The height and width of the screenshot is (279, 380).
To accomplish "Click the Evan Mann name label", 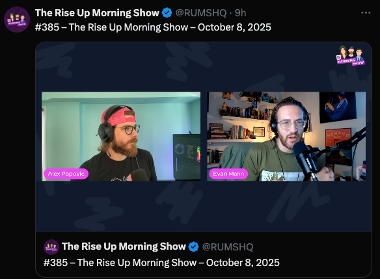I will point(228,174).
